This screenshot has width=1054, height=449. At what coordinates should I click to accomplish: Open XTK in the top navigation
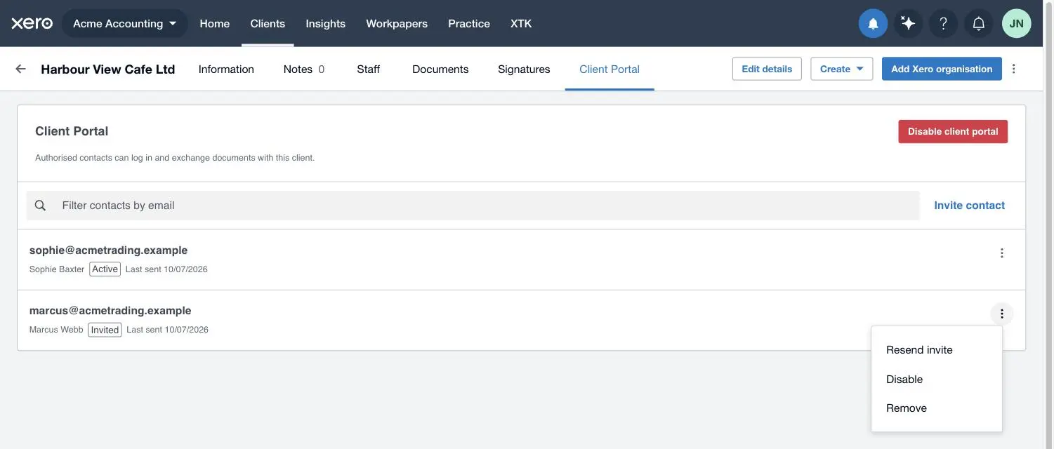coord(521,23)
